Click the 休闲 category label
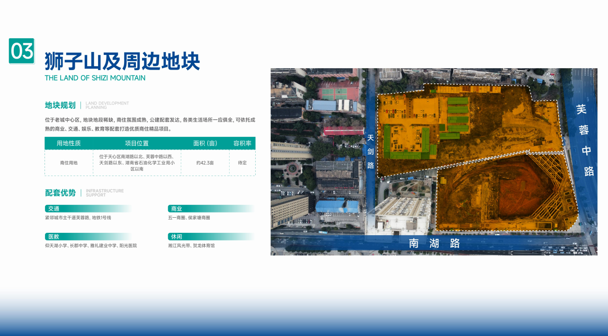 (176, 237)
